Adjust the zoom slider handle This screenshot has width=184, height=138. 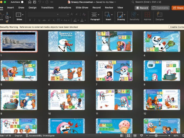[156, 136]
